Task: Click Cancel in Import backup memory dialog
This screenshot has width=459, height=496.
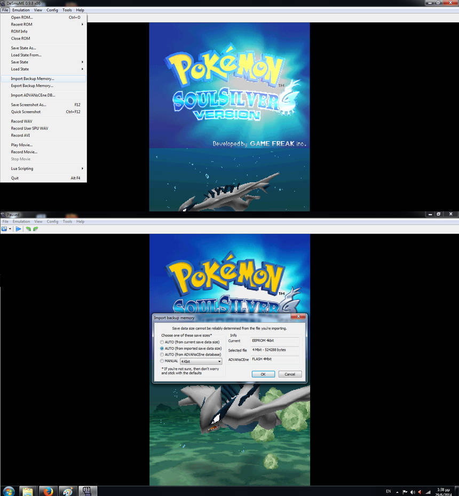Action: point(290,374)
